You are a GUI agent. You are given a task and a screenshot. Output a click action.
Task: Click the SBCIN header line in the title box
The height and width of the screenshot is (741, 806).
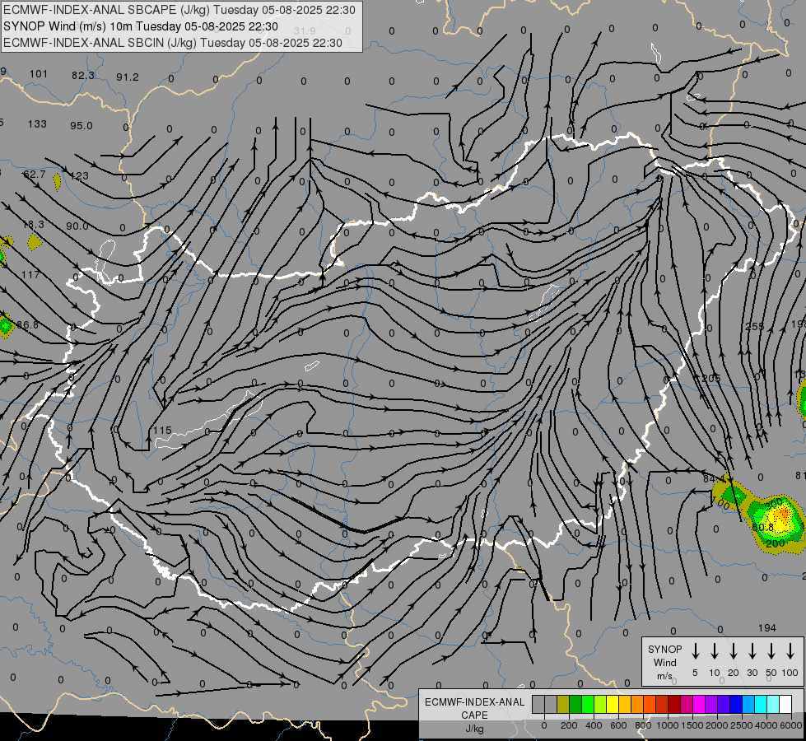173,43
